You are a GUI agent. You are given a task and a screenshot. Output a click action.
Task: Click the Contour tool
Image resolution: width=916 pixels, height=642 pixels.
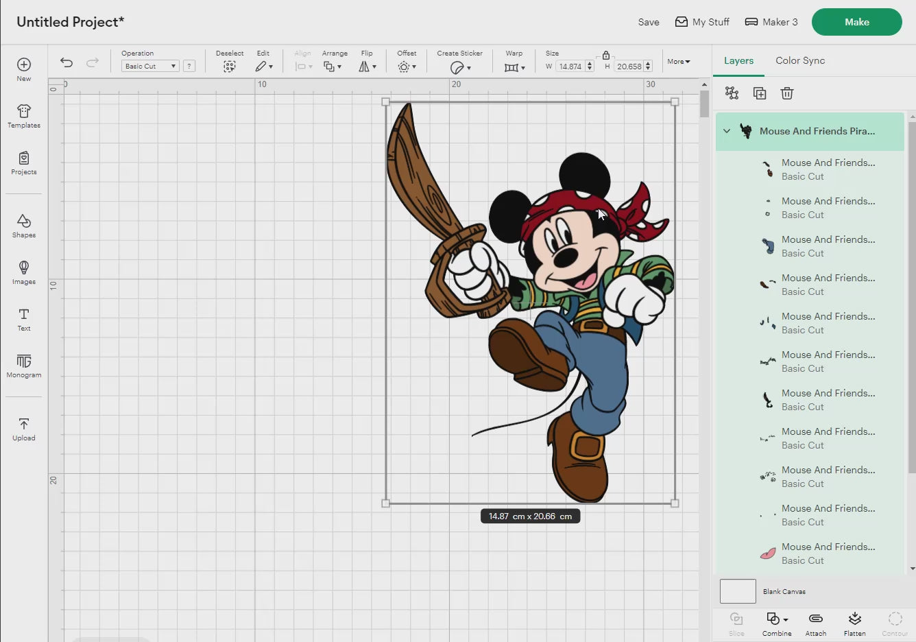895,624
